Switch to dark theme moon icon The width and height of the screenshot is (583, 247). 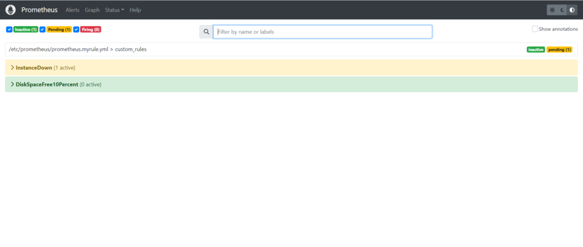pos(562,10)
